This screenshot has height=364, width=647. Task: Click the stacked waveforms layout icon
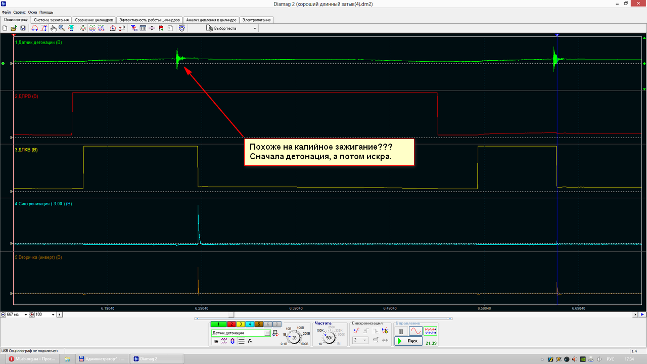click(x=92, y=28)
